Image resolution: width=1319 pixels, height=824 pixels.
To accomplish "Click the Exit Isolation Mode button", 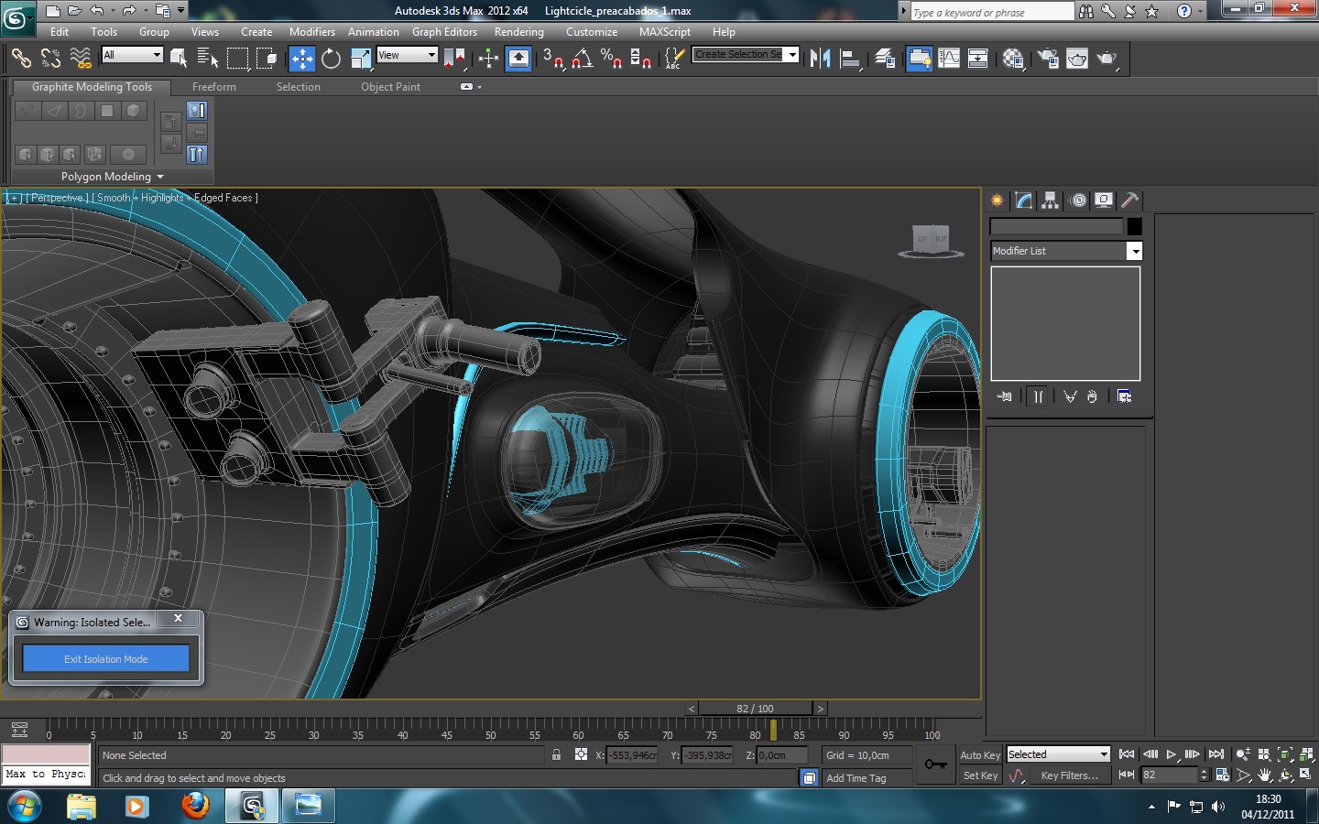I will (106, 659).
